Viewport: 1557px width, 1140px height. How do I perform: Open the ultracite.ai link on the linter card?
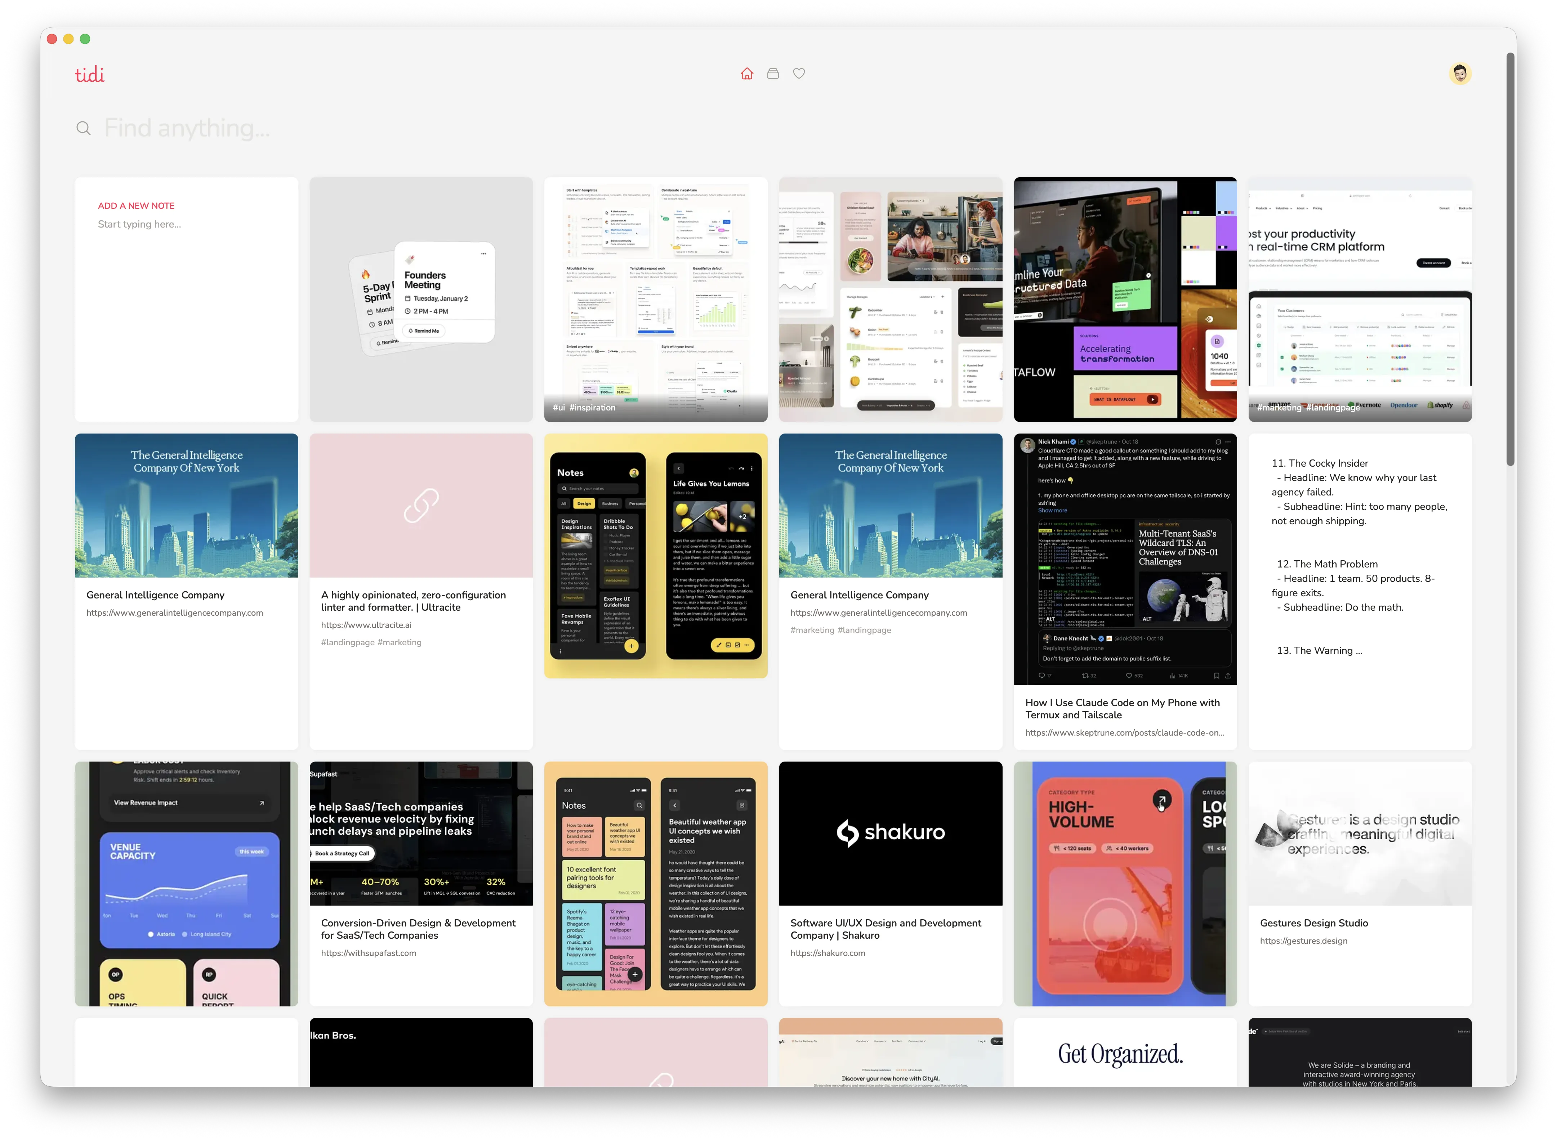click(366, 625)
